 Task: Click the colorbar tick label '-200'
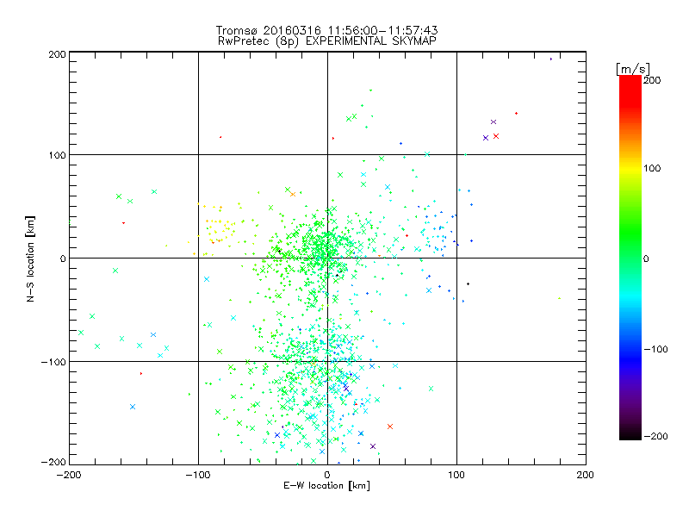pyautogui.click(x=655, y=436)
